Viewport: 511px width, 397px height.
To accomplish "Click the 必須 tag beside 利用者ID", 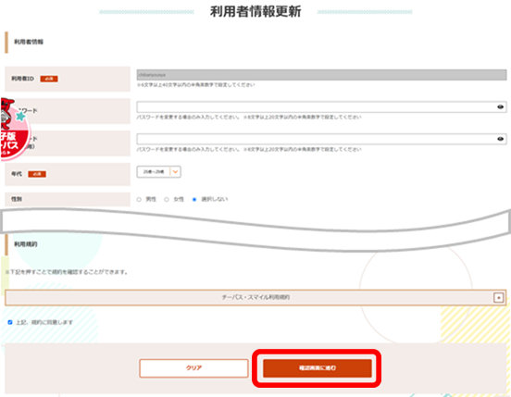I will tap(49, 79).
